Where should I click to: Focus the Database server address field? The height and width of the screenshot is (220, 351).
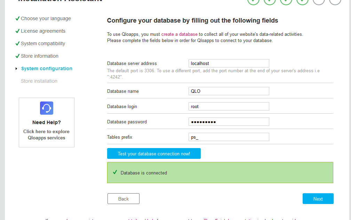229,63
